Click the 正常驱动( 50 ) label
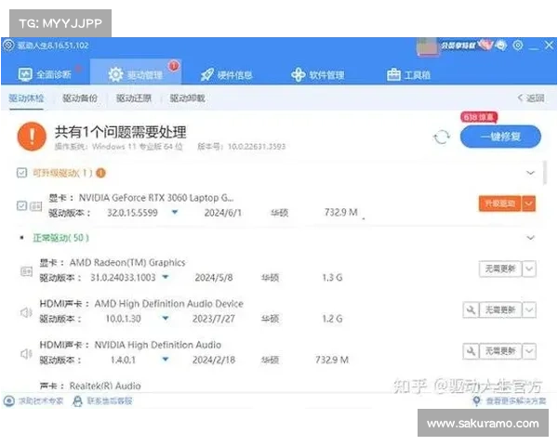The image size is (558, 446). pyautogui.click(x=60, y=238)
